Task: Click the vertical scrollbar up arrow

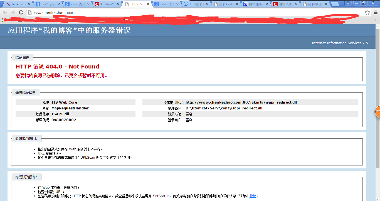Action: click(377, 26)
